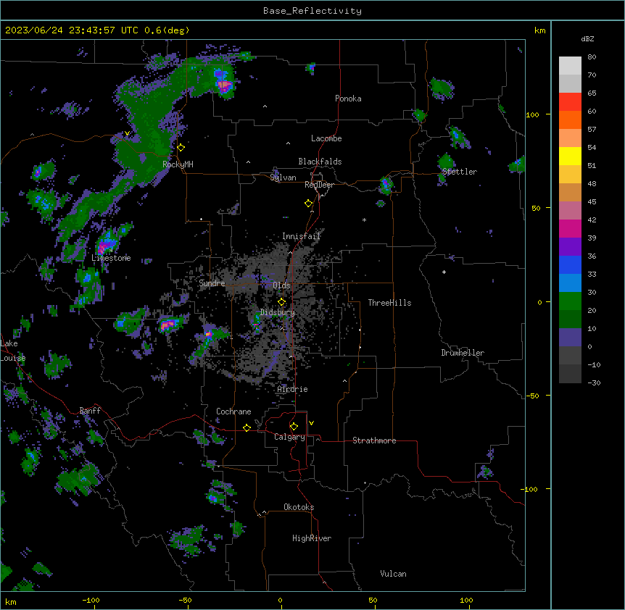
Task: Click the Didsbury city label
Action: 278,312
